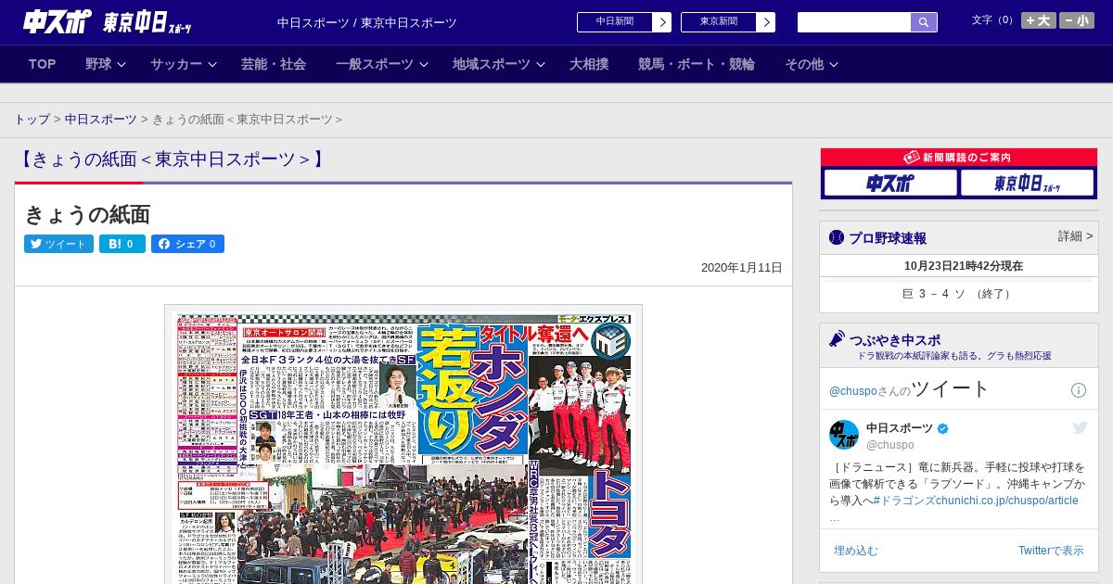The image size is (1113, 584).
Task: Expand the 一般スポーツ navigation menu
Action: point(381,64)
